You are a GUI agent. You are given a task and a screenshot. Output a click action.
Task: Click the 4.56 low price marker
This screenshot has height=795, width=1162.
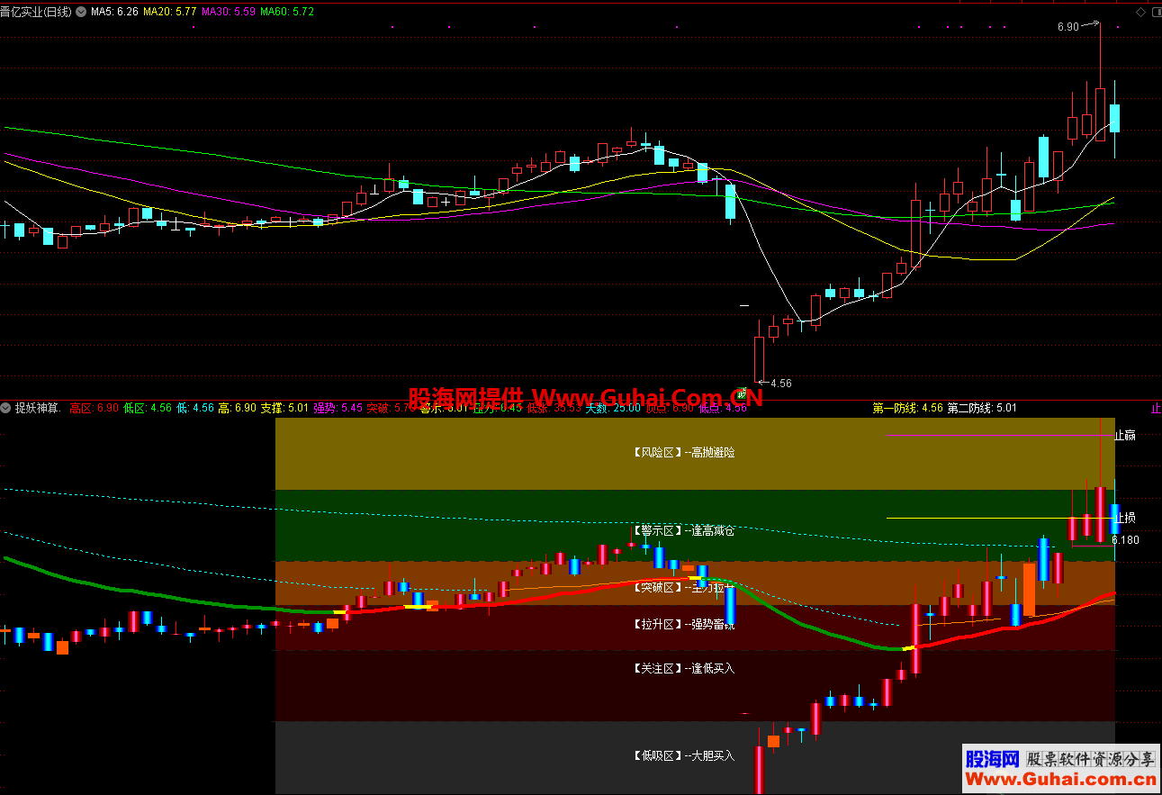[x=781, y=383]
